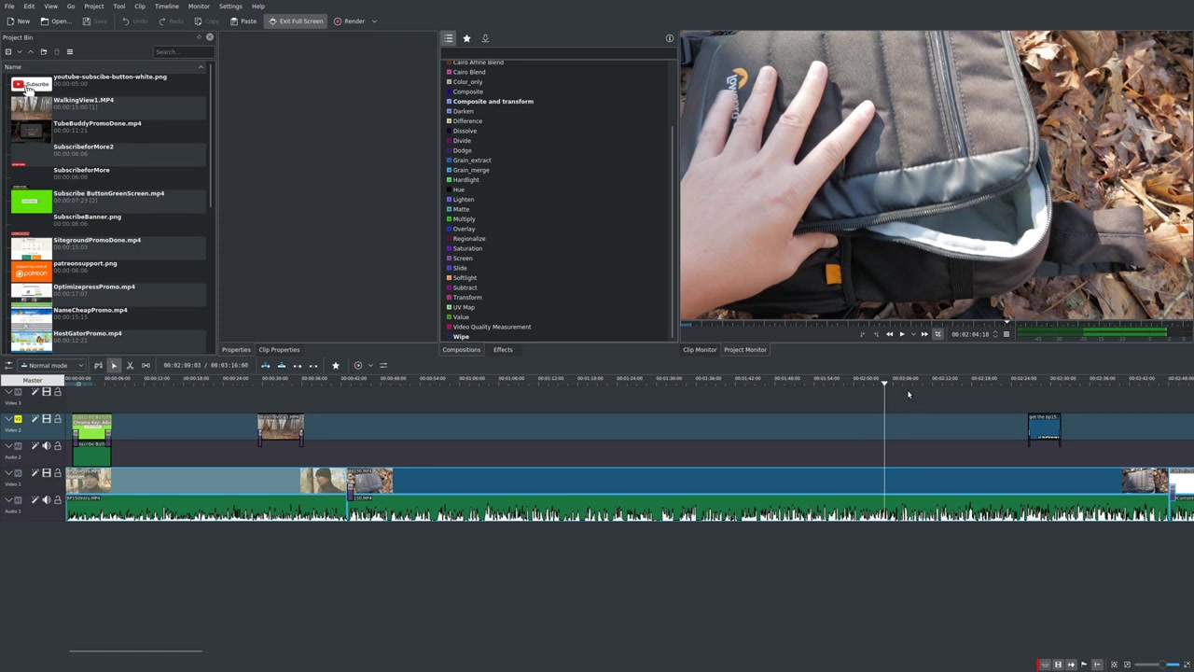The width and height of the screenshot is (1194, 672).
Task: Select the Wipe composition in list
Action: pyautogui.click(x=461, y=337)
